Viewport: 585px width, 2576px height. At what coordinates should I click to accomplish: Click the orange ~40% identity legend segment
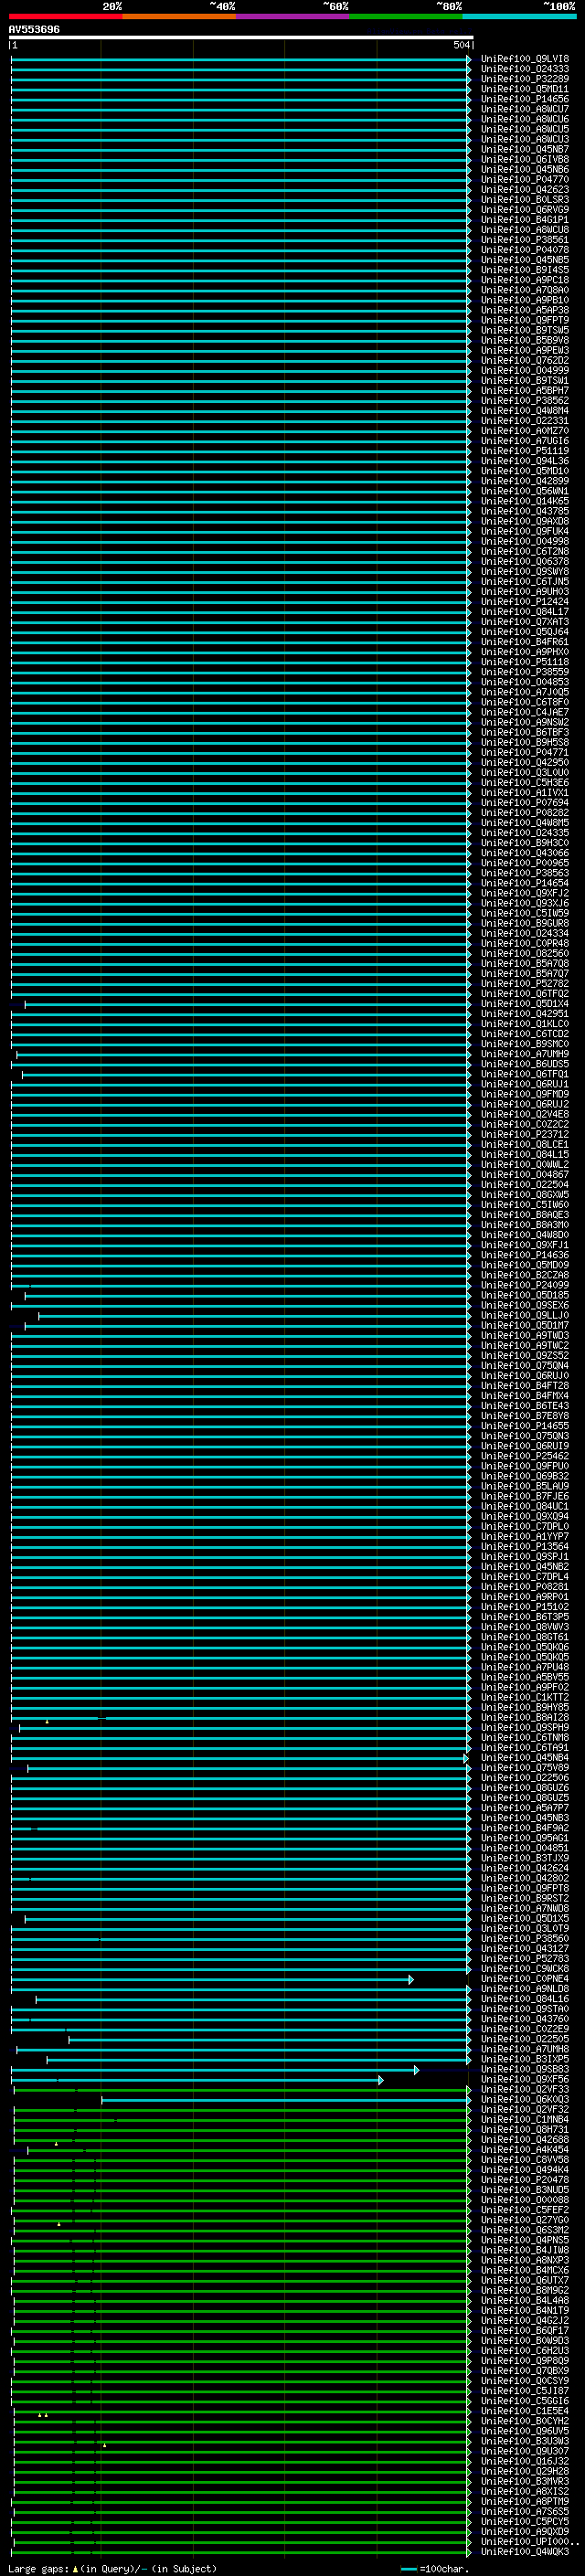coord(179,16)
